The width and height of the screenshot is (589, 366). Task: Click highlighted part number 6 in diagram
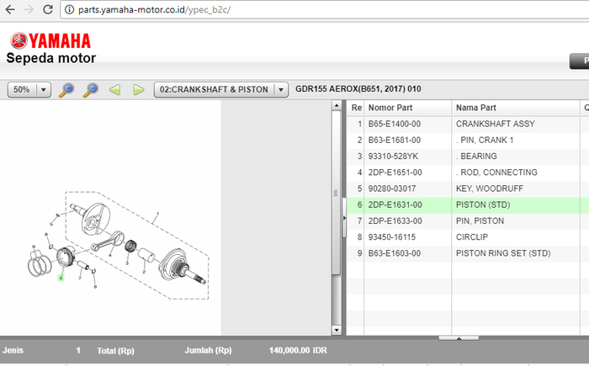pos(61,277)
